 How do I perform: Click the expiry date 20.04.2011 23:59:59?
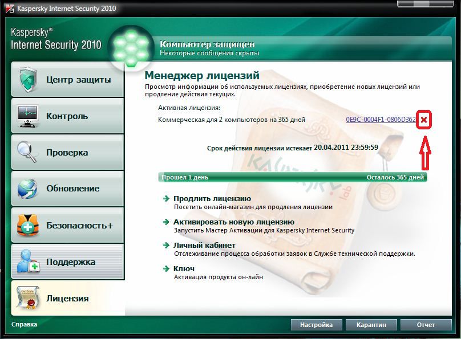[346, 148]
